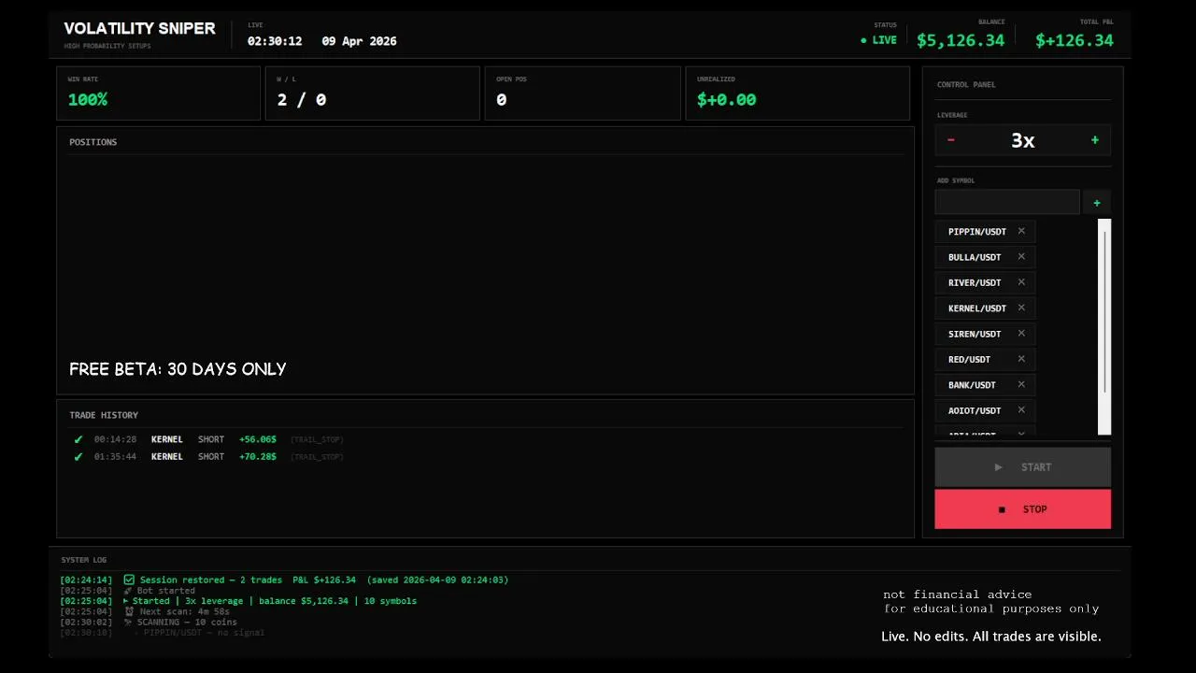The width and height of the screenshot is (1196, 673).
Task: Click the total P&L $+126.34 value
Action: tap(1075, 40)
